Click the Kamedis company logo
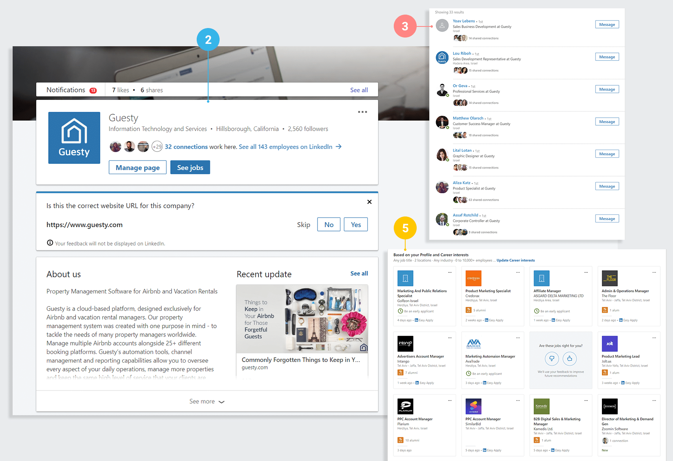This screenshot has width=673, height=461. coord(541,406)
